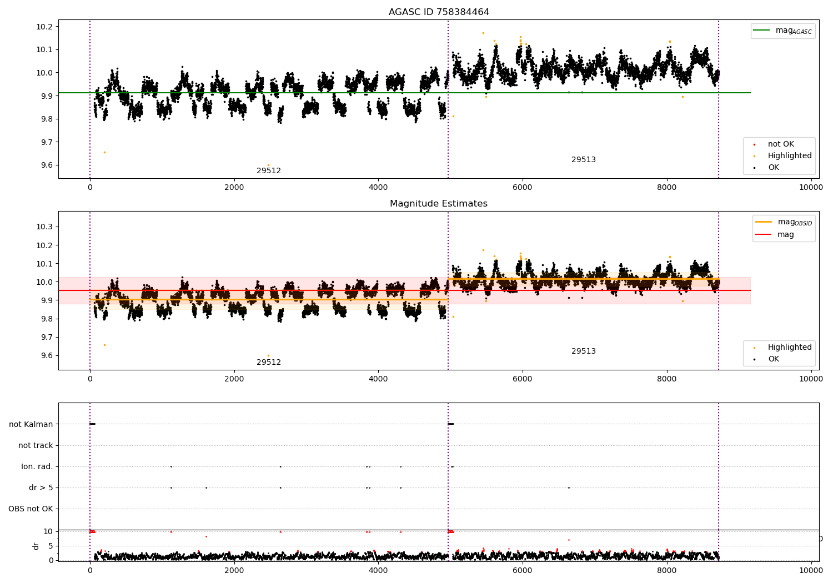Click the 6000 x-tick under the top plot

click(x=523, y=188)
